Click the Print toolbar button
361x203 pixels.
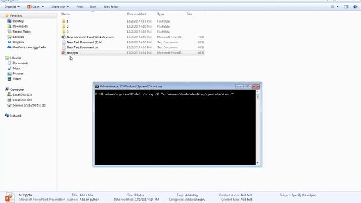coord(80,7)
